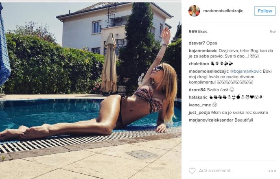Viewport: 280px width, 179px height.
Task: Open bojanrankovic commenter profile link
Action: (203, 51)
